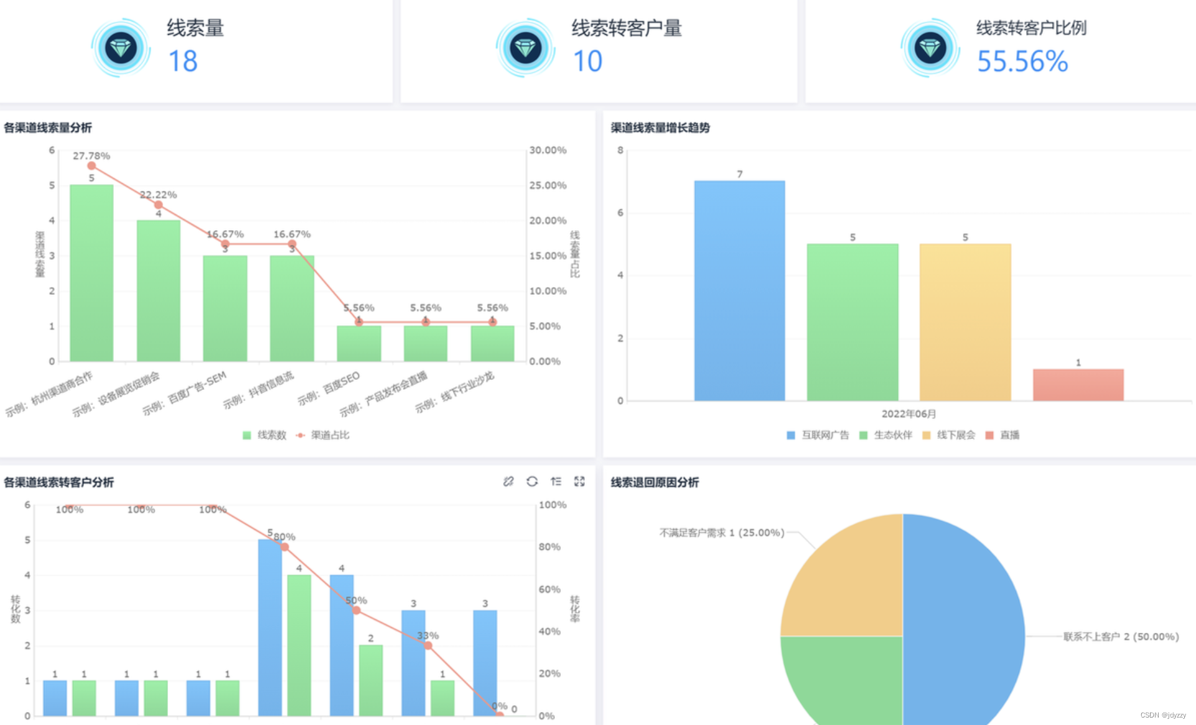Expand conversion chart to fullscreen
The width and height of the screenshot is (1196, 725).
click(579, 481)
